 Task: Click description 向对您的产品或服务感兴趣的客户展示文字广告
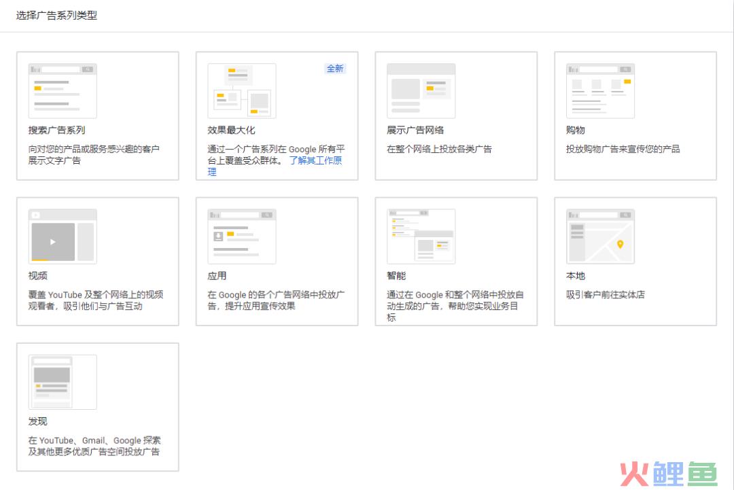[x=94, y=154]
